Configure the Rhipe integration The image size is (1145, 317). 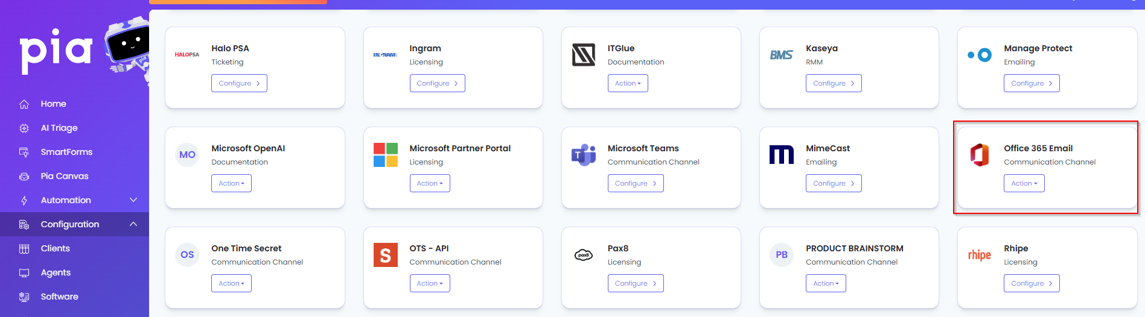1032,283
